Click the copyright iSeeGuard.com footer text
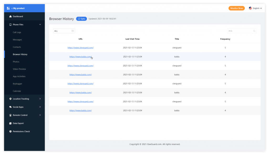The height and width of the screenshot is (155, 269). pos(155,144)
